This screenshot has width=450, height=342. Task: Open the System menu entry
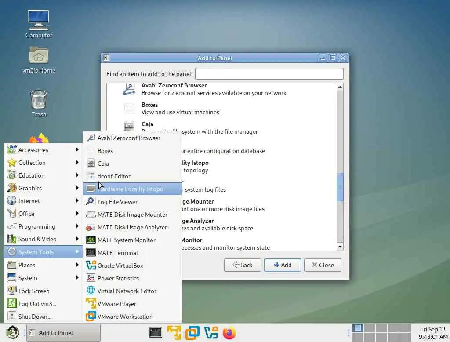tap(44, 278)
